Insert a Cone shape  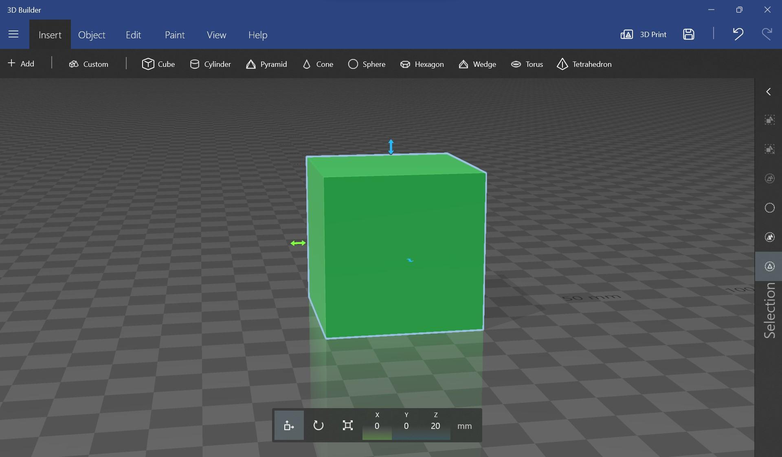317,64
